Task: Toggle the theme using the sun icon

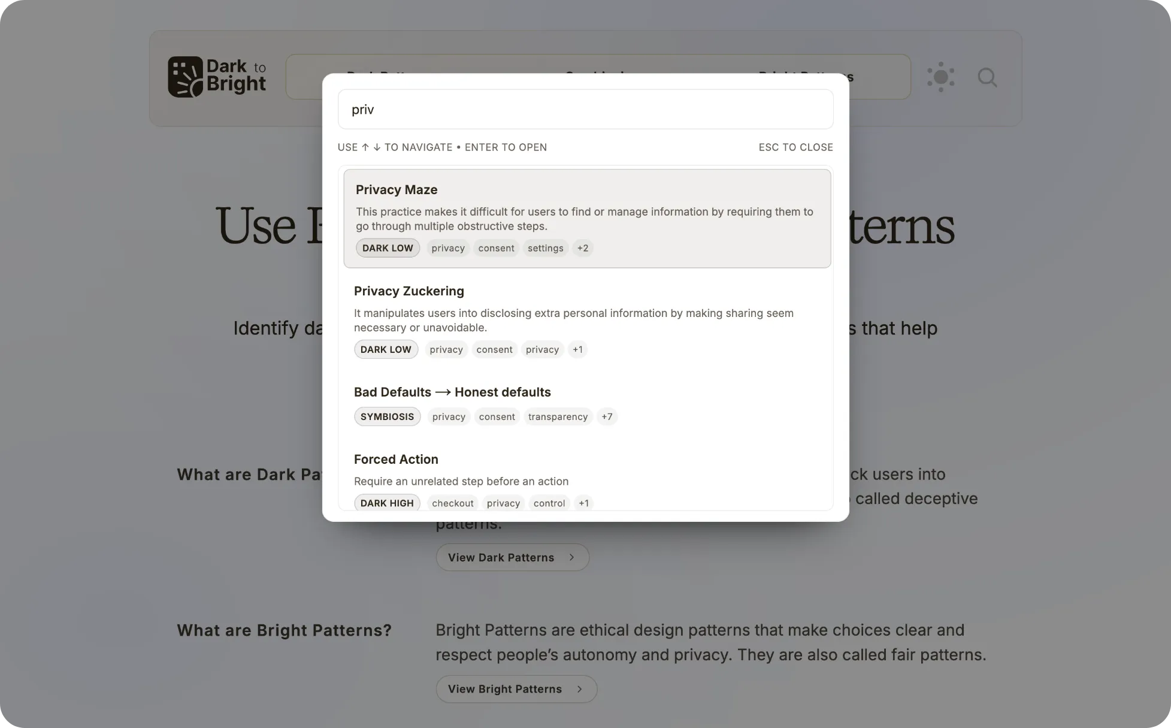Action: pyautogui.click(x=940, y=77)
